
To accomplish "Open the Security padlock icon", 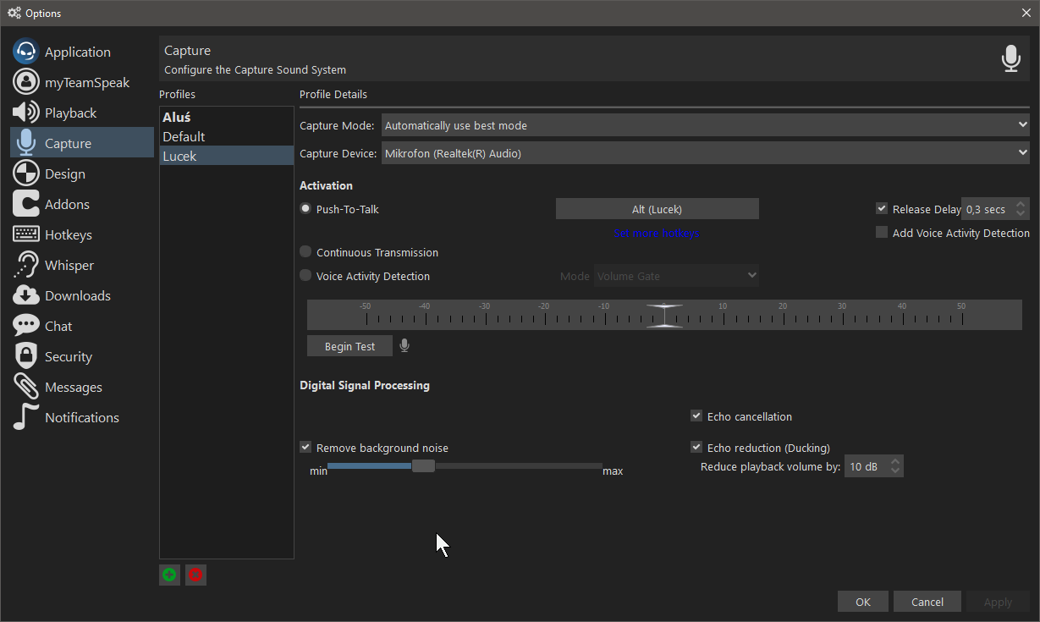I will click(x=26, y=356).
